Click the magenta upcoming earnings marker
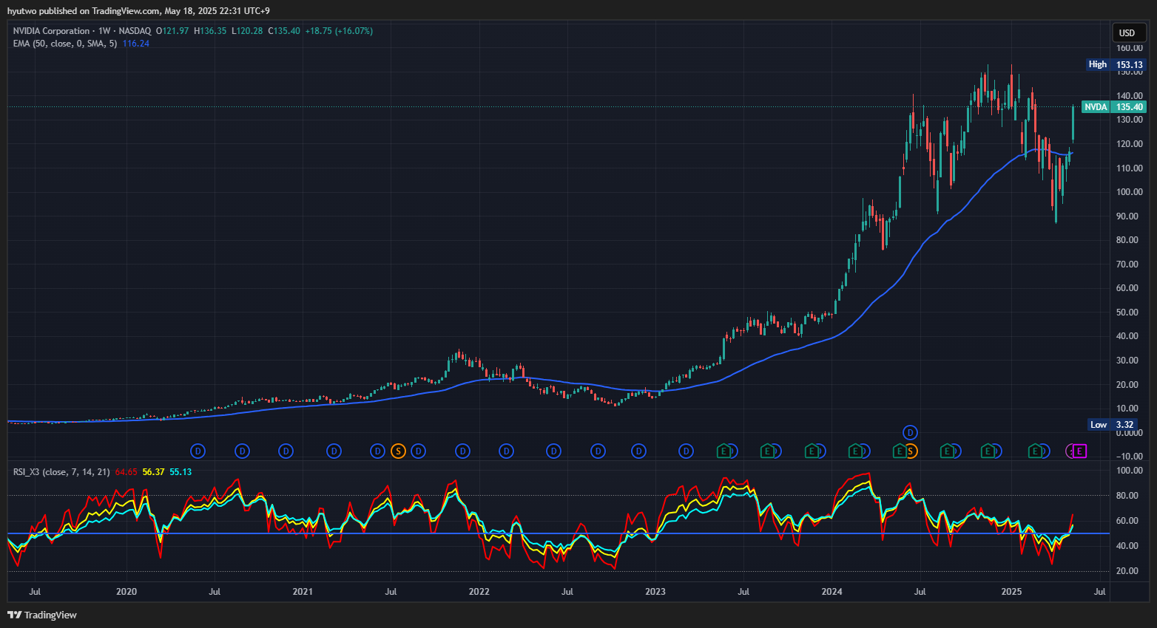 [x=1080, y=451]
